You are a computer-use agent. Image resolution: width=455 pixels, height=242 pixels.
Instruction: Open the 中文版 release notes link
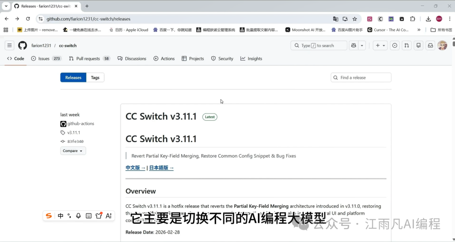[135, 168]
